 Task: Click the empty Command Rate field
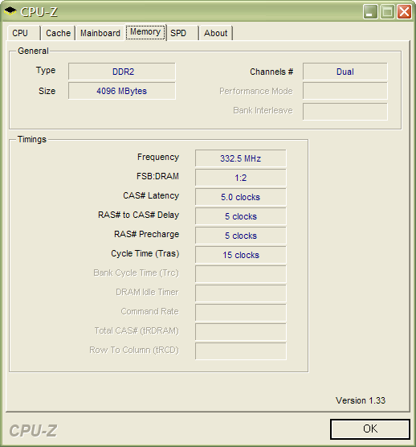tap(241, 313)
